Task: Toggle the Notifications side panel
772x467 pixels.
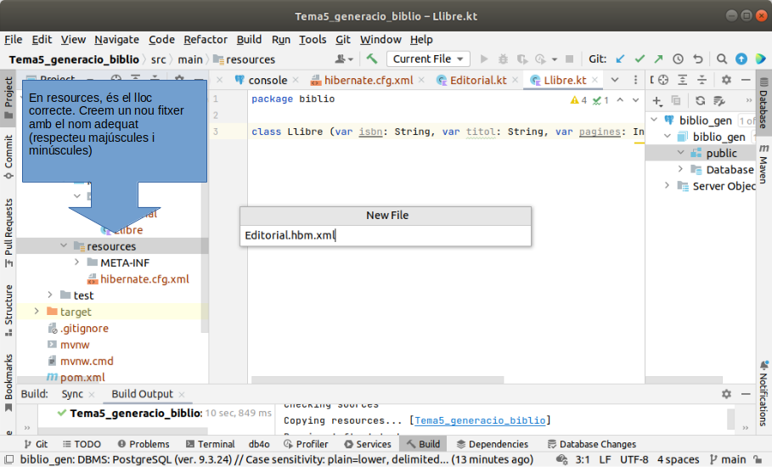Action: pyautogui.click(x=764, y=393)
